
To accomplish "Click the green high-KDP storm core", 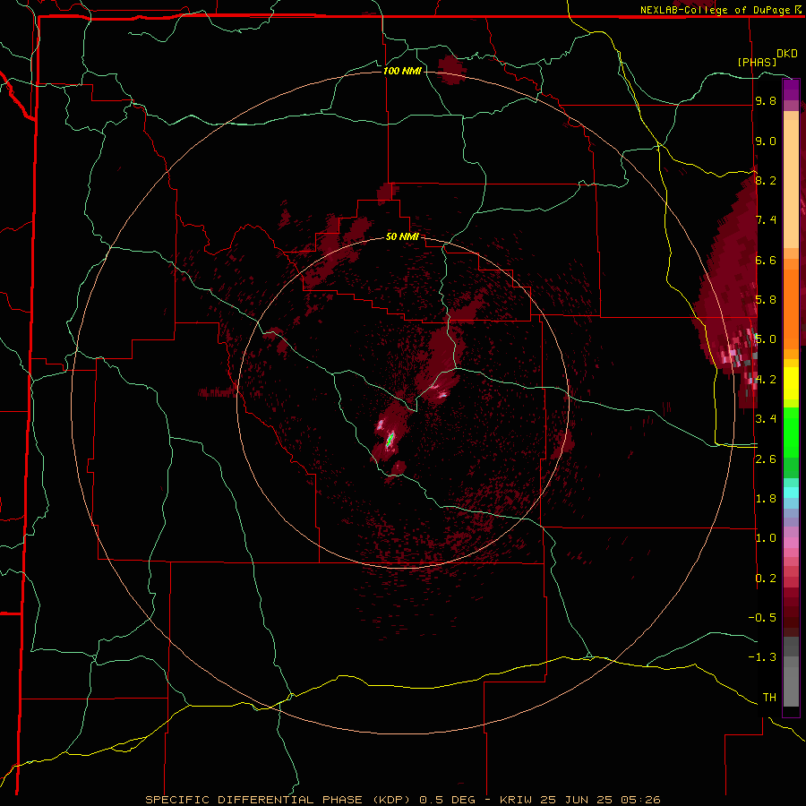I will (x=390, y=439).
